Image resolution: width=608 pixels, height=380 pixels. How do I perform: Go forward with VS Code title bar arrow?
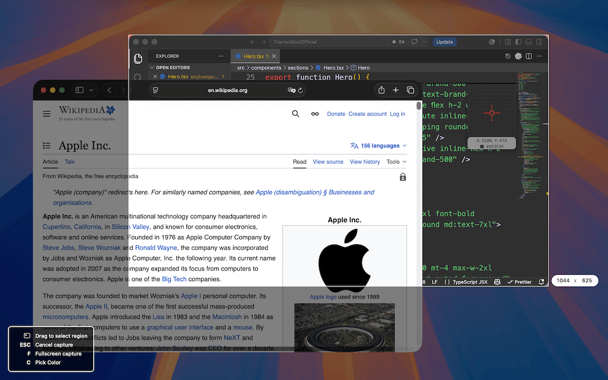coord(263,42)
